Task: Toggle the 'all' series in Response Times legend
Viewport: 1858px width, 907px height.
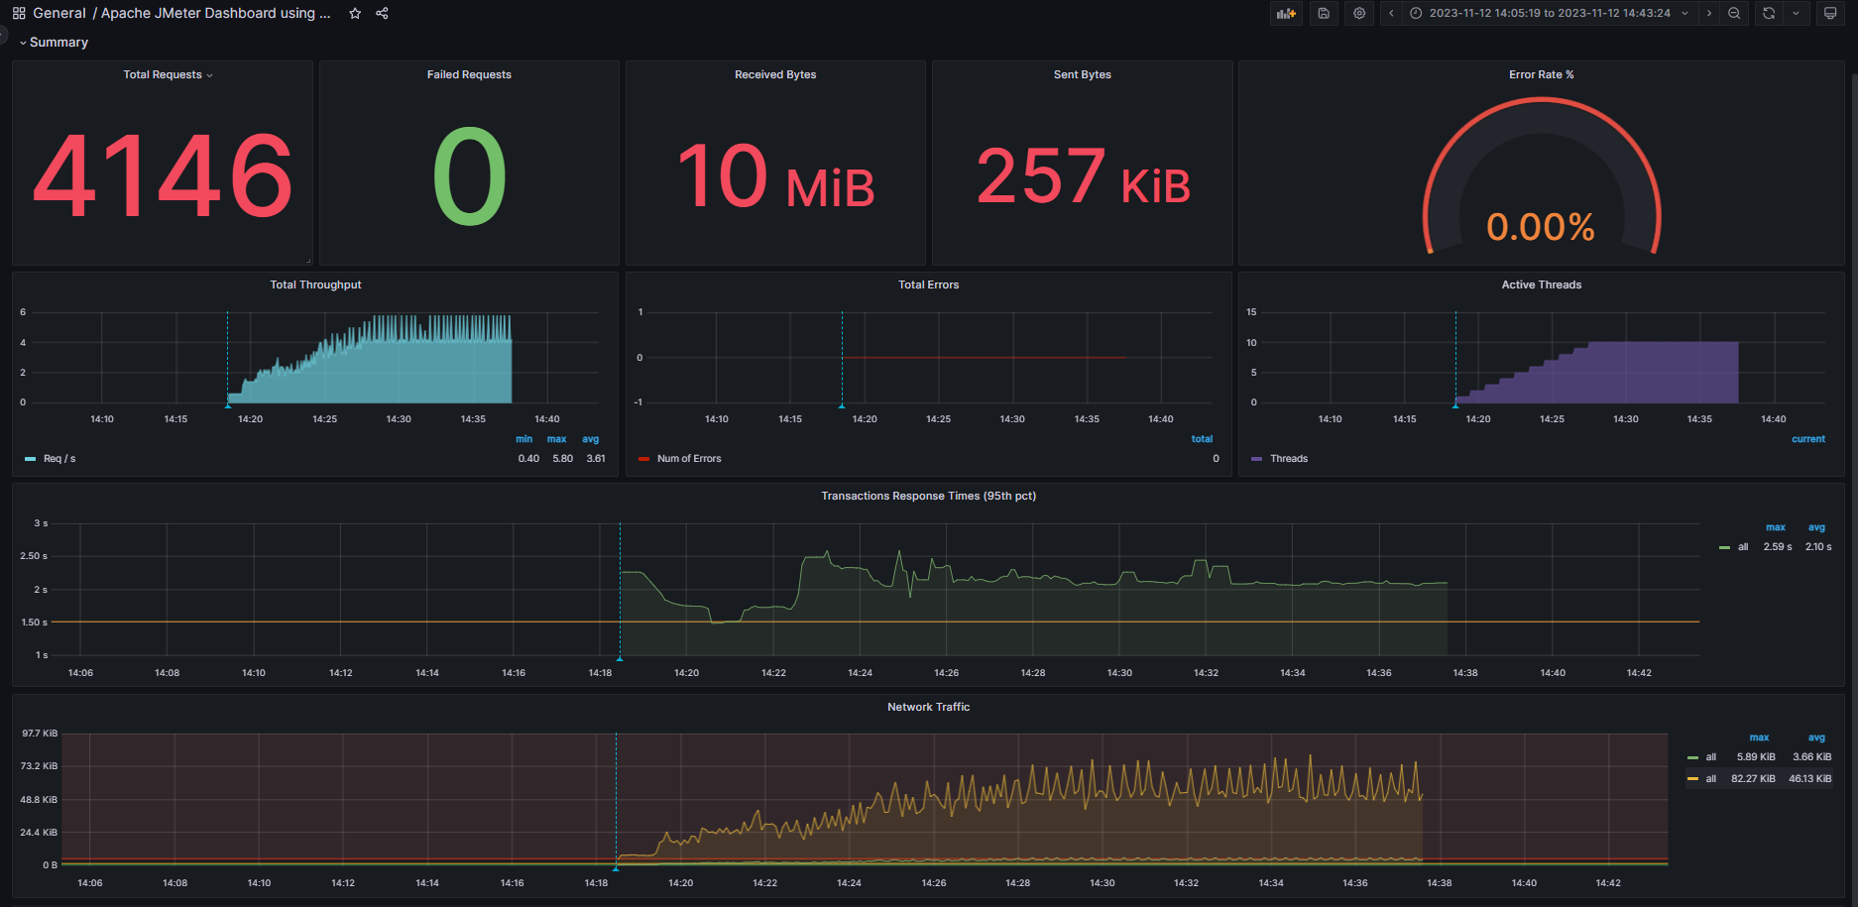Action: (x=1743, y=547)
